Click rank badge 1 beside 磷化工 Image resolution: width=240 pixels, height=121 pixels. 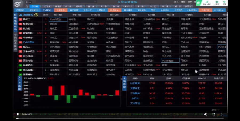(x=20, y=19)
